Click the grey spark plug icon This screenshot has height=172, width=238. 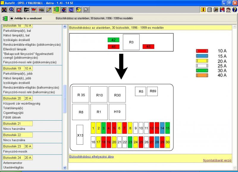click(86, 10)
